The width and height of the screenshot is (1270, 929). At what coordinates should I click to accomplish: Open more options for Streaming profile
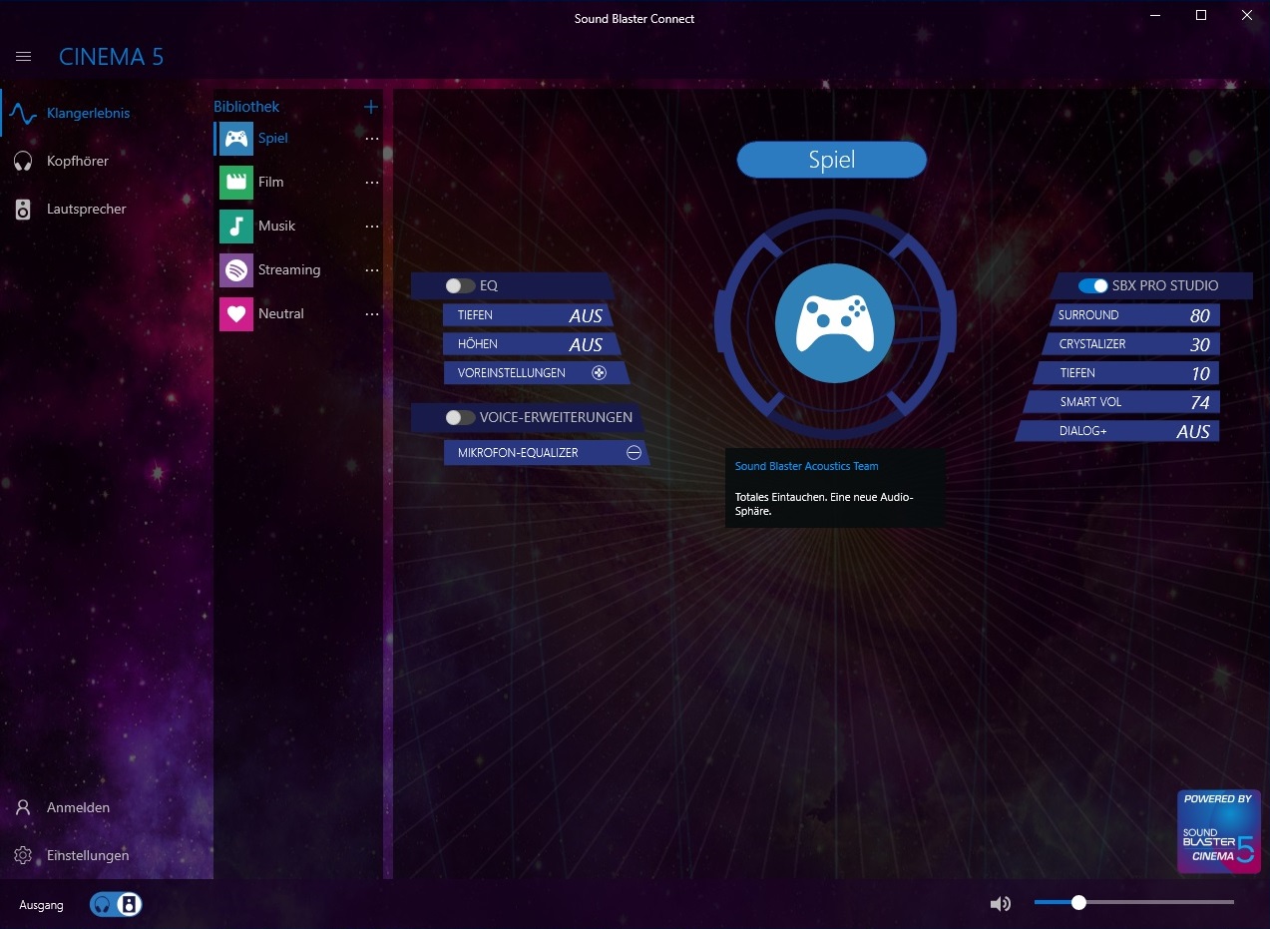point(372,270)
